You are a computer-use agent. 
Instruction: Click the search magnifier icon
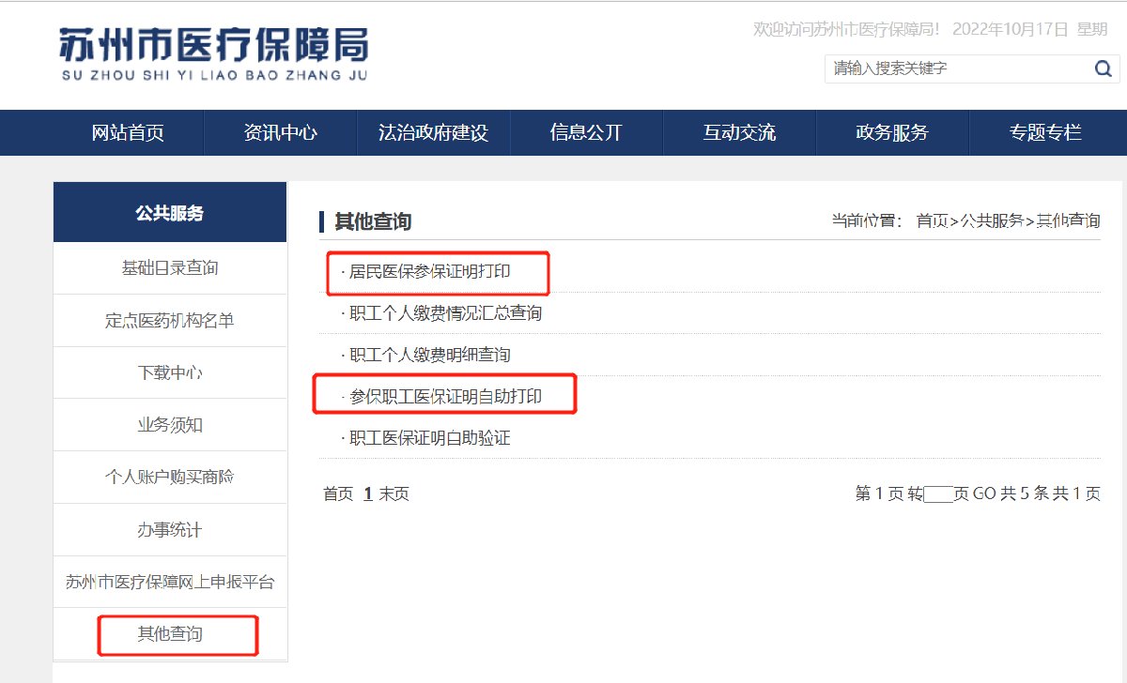[1103, 68]
